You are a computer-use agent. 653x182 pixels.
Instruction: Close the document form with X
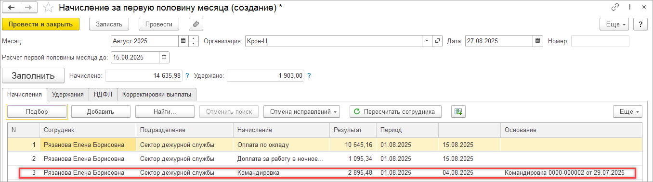tap(644, 8)
